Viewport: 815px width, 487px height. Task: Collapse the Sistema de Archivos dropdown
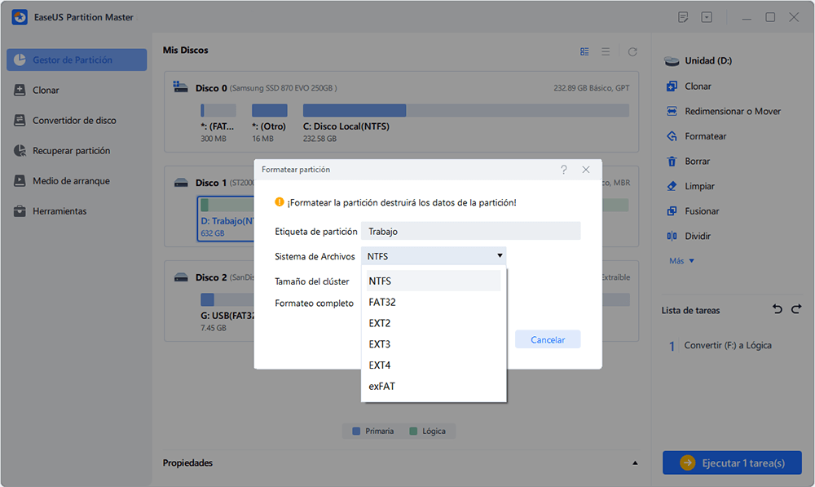[x=500, y=255]
